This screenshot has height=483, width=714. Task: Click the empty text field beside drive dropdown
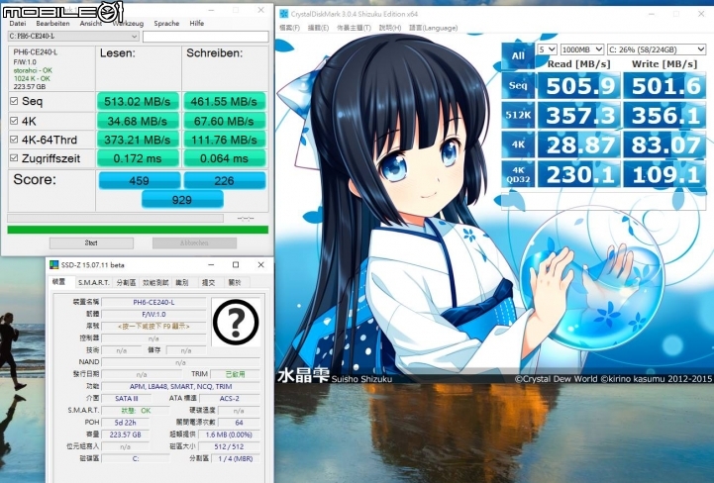[x=205, y=37]
